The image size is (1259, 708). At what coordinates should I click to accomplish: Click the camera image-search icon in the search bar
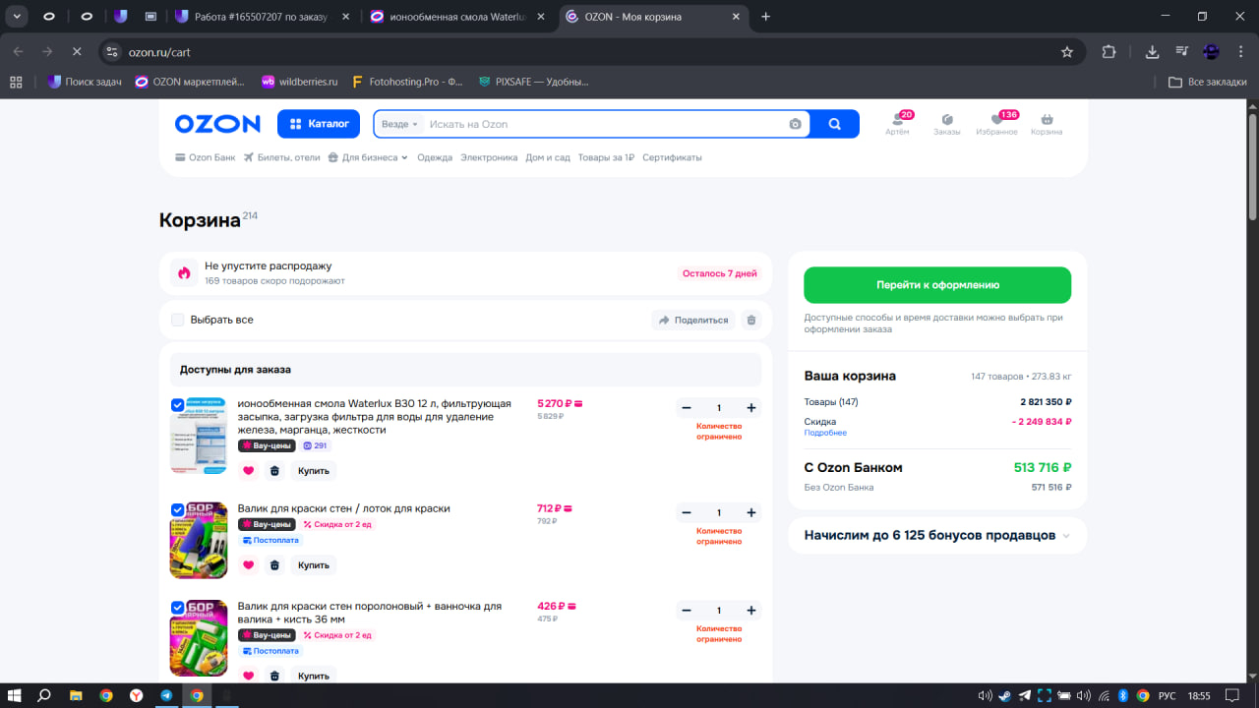point(795,124)
